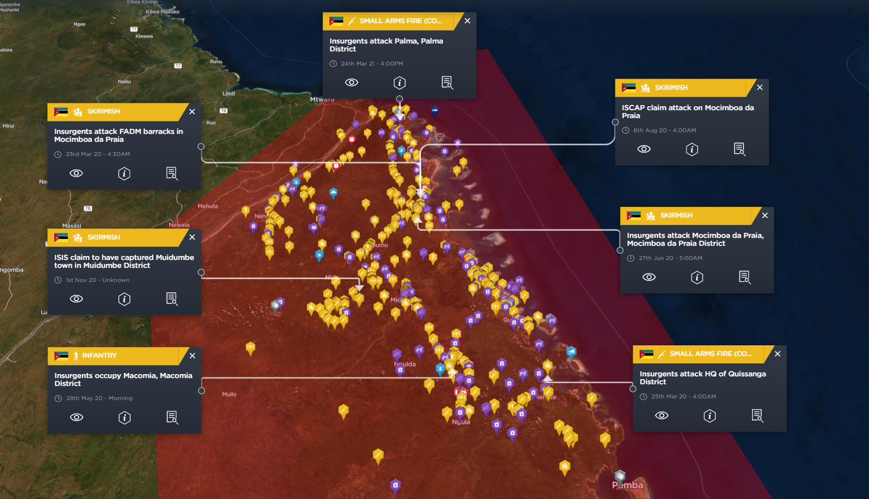
Task: Open report icon on Quissanga HQ card
Action: pyautogui.click(x=757, y=415)
